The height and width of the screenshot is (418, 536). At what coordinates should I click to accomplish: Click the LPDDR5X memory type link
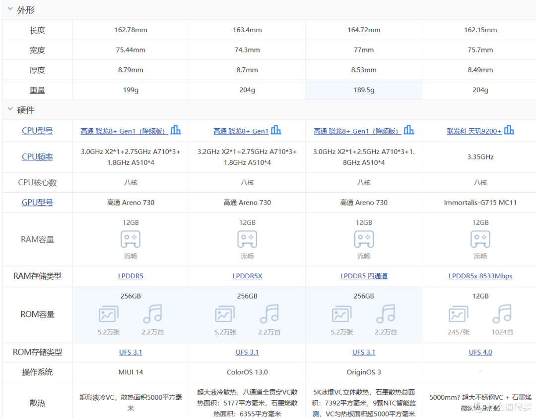coord(247,276)
